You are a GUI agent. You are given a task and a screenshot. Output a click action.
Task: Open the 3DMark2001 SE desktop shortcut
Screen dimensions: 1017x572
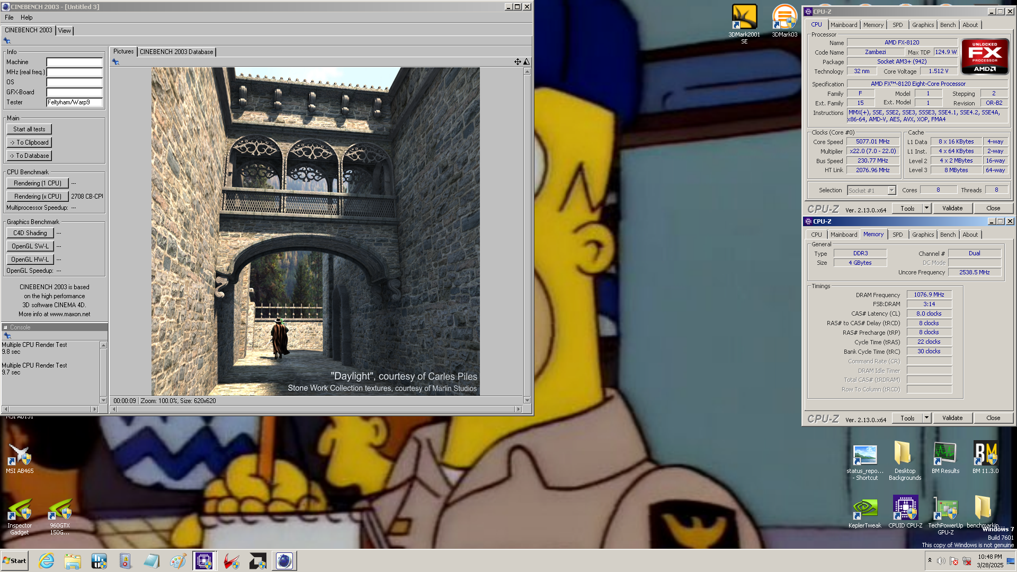pos(744,24)
